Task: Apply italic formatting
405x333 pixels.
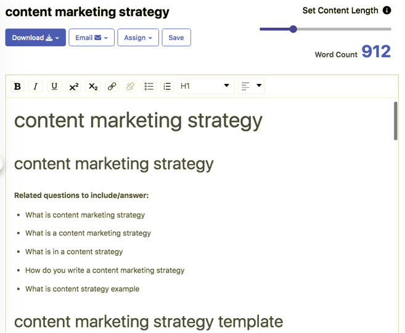Action: (x=36, y=86)
